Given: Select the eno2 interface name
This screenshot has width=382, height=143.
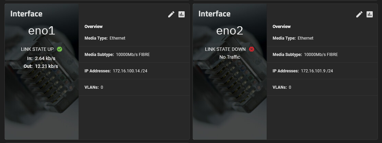Looking at the screenshot, I should pyautogui.click(x=230, y=31).
